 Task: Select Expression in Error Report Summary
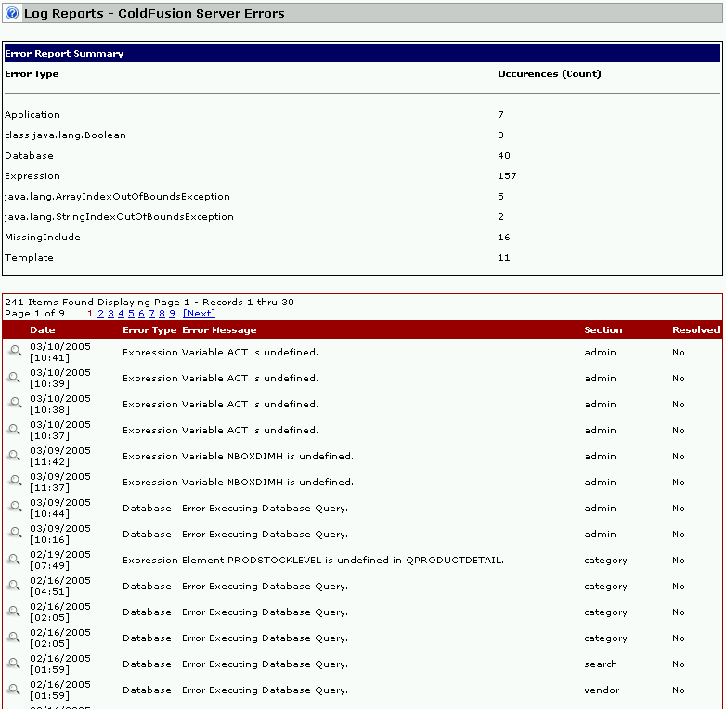[x=32, y=176]
